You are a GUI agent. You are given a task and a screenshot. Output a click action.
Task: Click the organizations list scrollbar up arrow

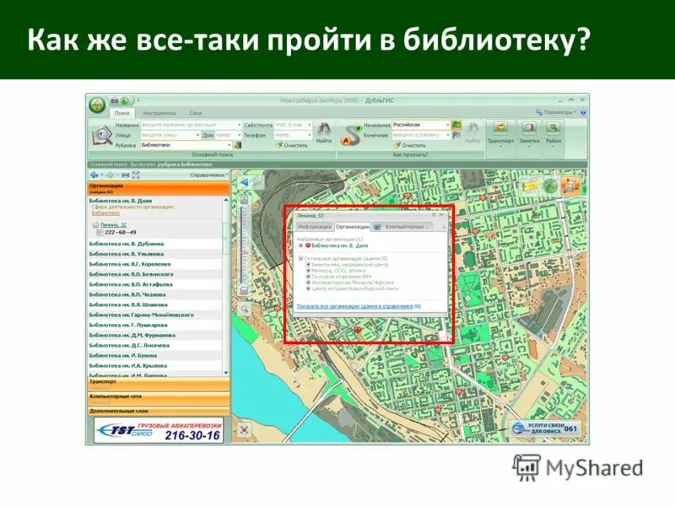[x=226, y=200]
